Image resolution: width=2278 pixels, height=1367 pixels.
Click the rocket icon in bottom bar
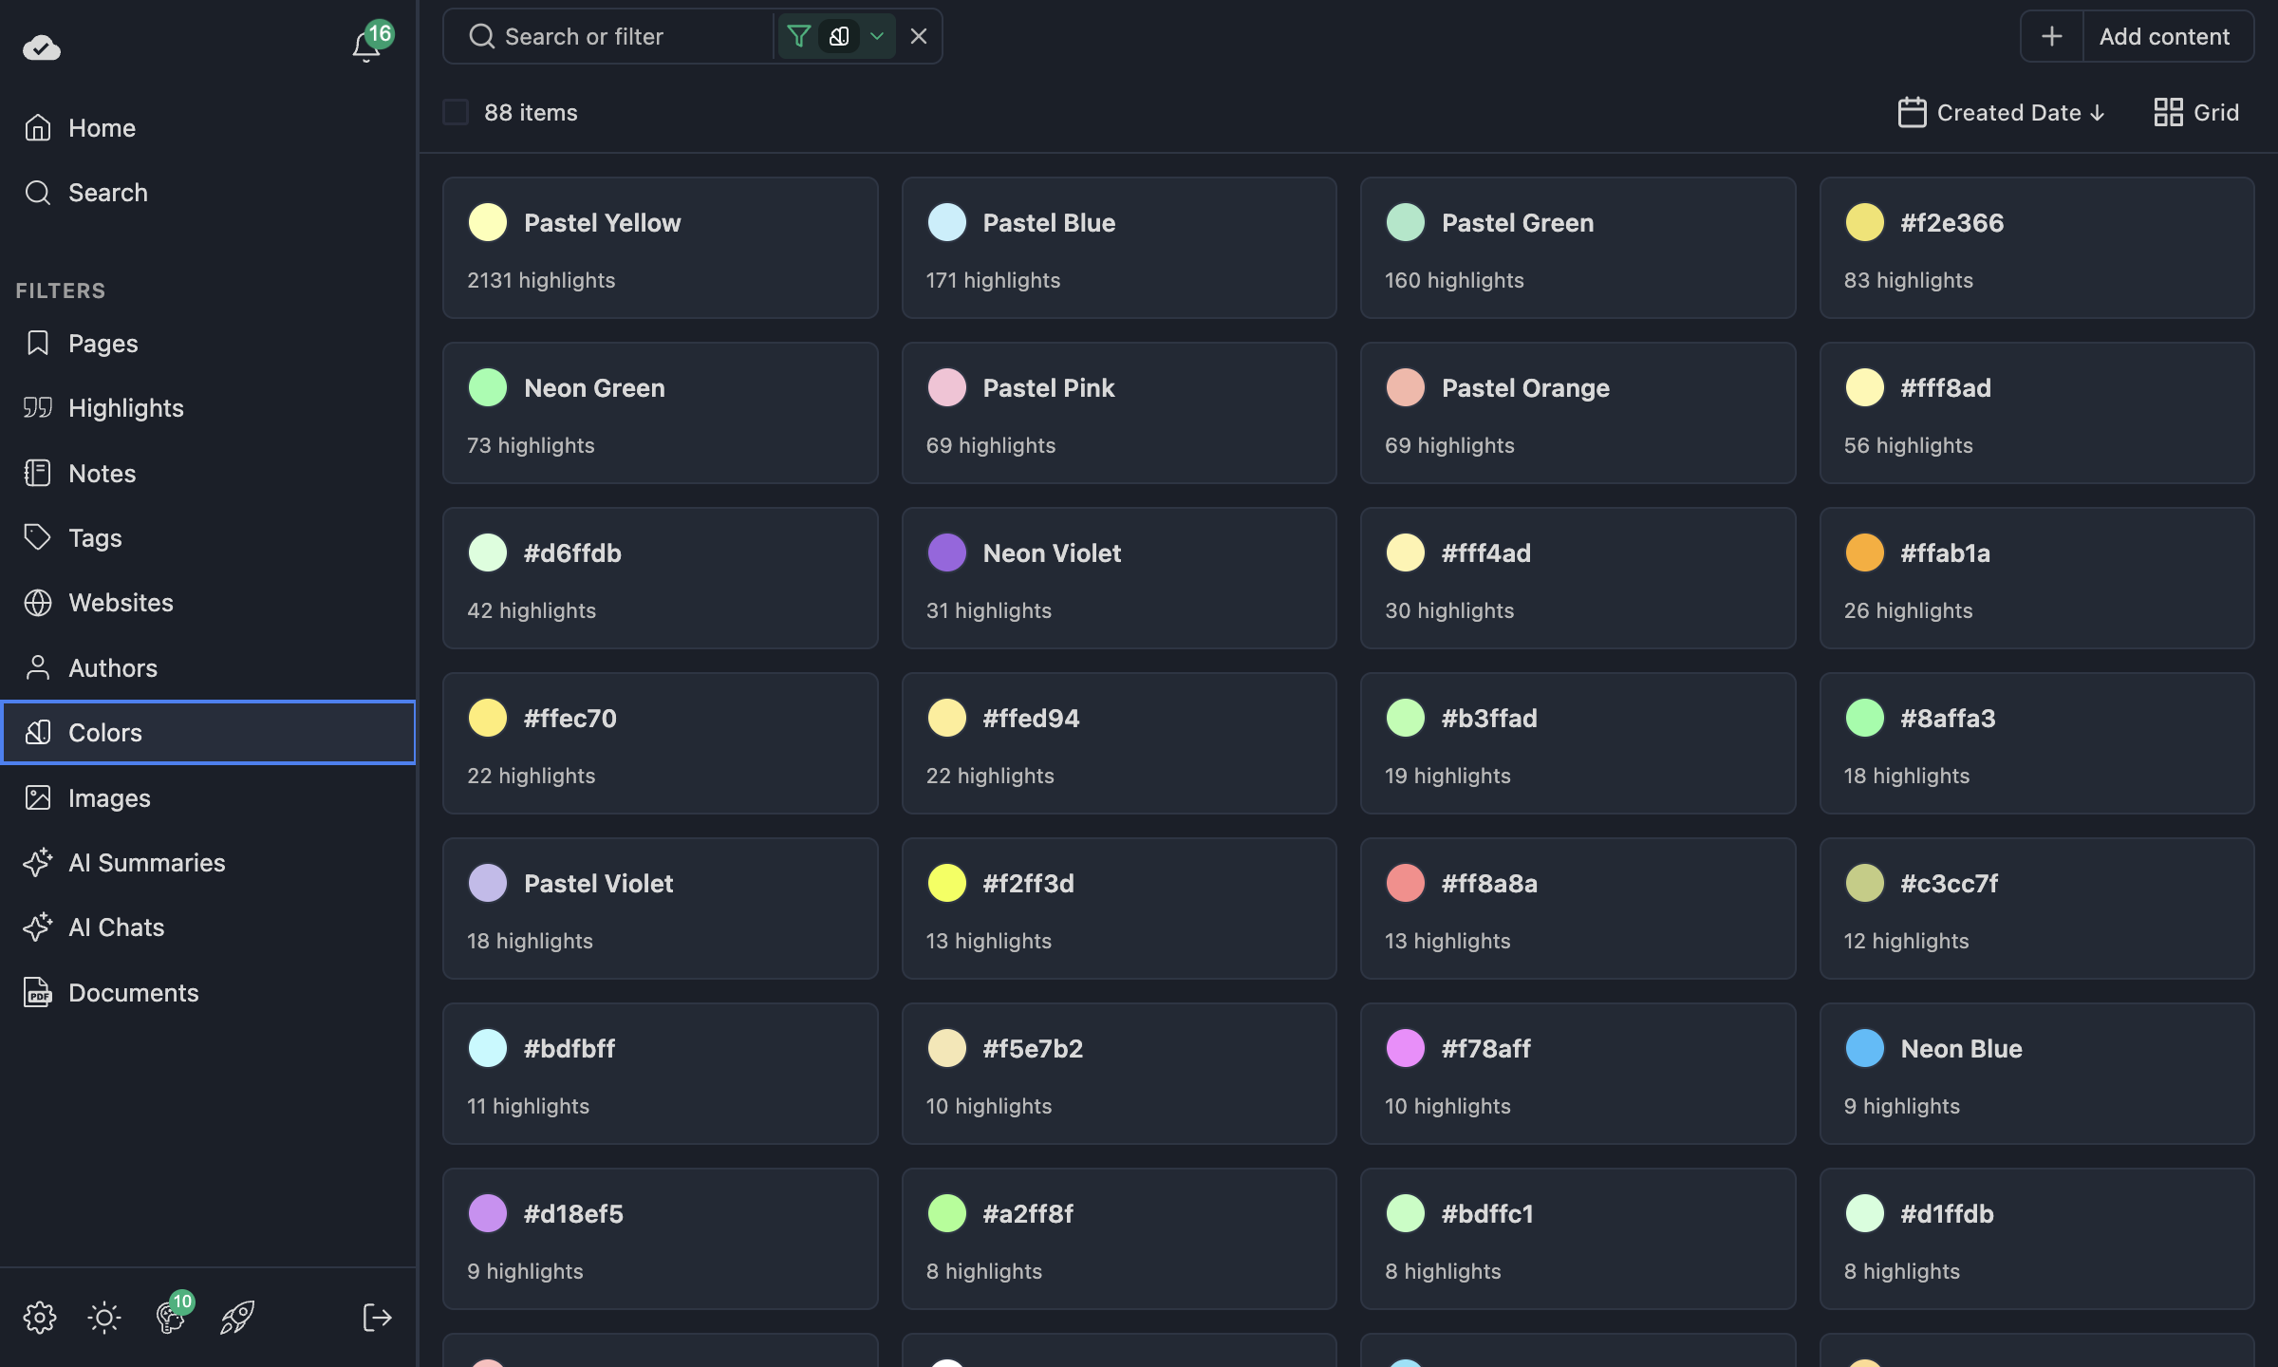pyautogui.click(x=237, y=1317)
